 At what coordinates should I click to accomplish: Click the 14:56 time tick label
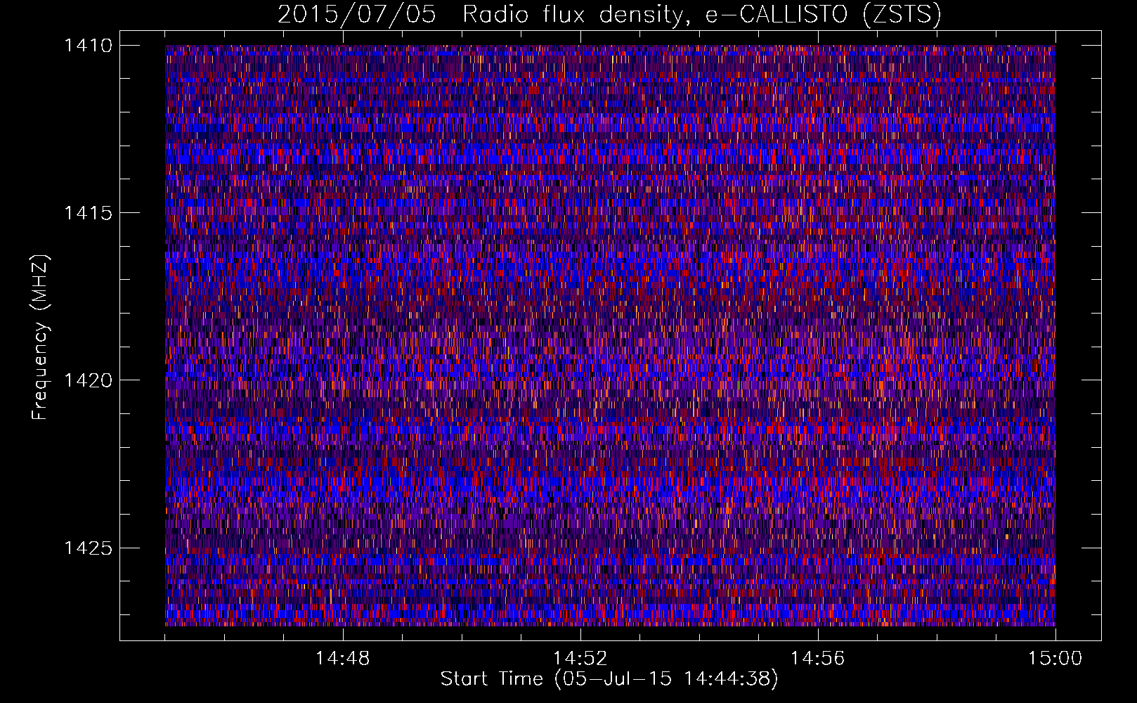coord(818,659)
